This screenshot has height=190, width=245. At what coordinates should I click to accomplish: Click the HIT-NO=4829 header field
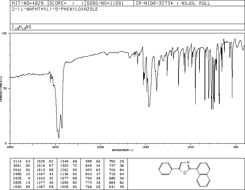(28, 3)
